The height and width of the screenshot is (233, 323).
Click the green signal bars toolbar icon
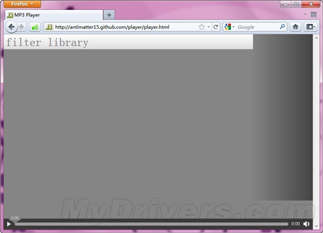pos(35,27)
